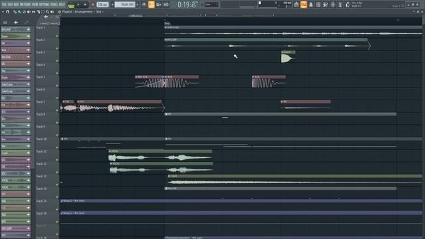Screen dimensions: 425x239
Task: Open menu of Juke Loop clip on Track 1
Action: click(165, 27)
